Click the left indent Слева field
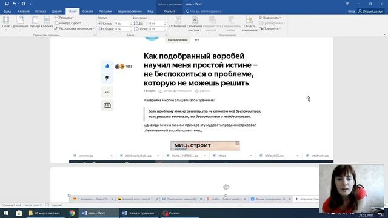 (122, 24)
